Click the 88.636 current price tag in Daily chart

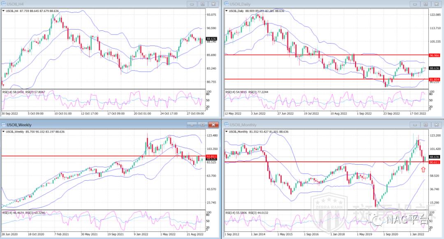click(x=435, y=68)
